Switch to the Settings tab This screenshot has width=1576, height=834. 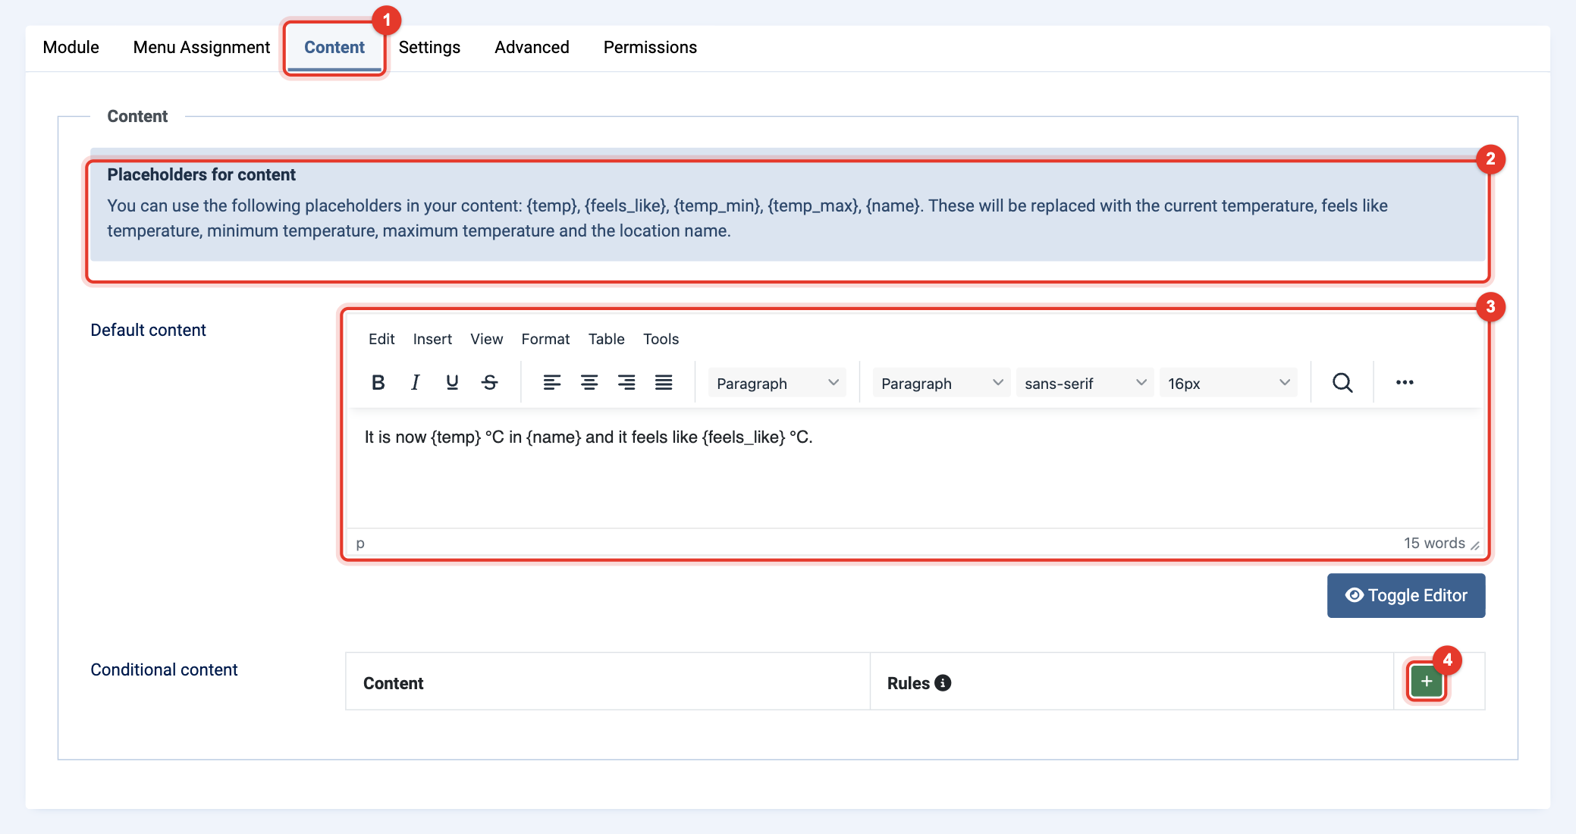[x=429, y=48]
